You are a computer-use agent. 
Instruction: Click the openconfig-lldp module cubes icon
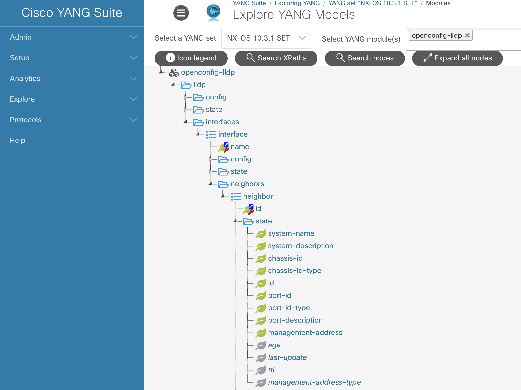coord(174,73)
